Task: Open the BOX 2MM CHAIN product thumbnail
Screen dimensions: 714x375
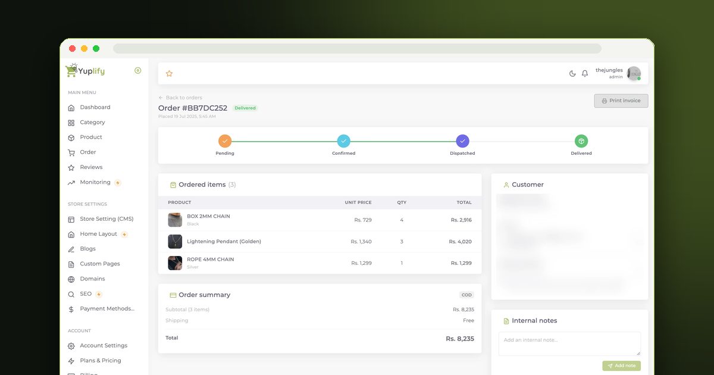Action: (175, 220)
